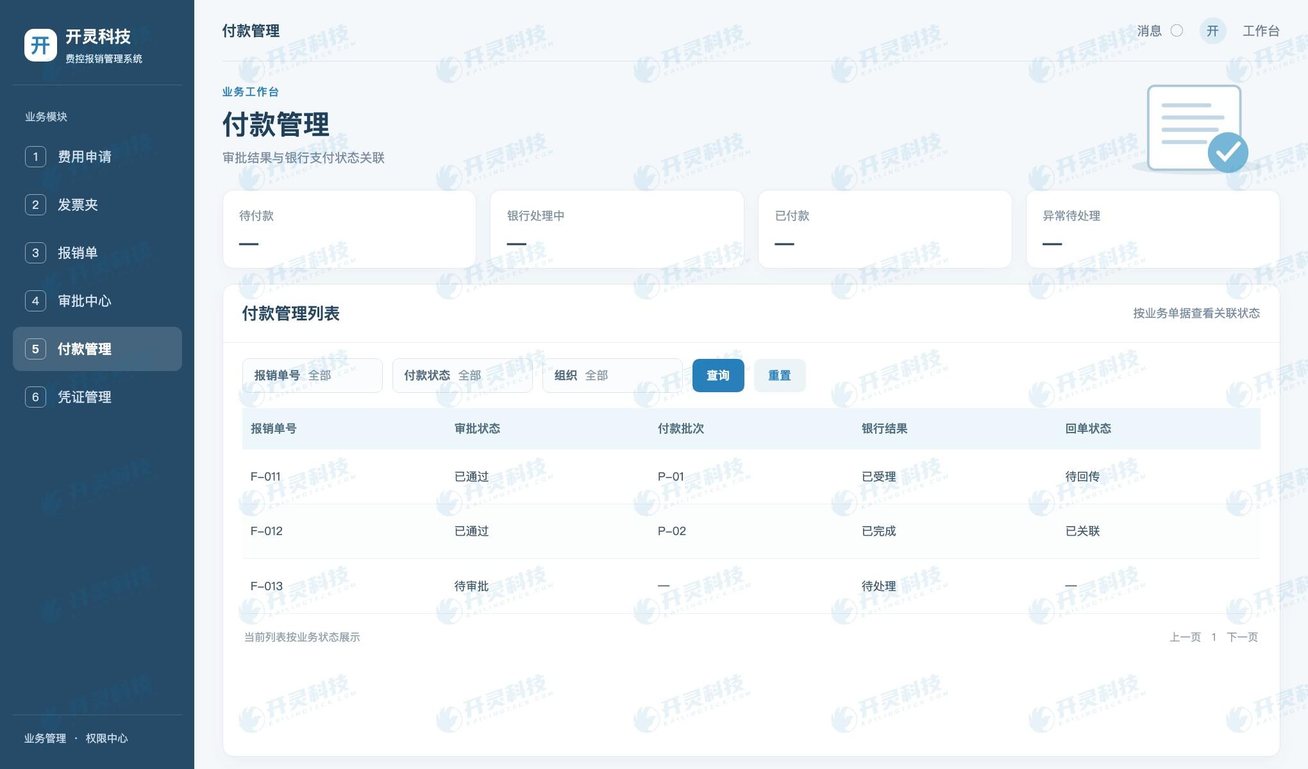The width and height of the screenshot is (1308, 769).
Task: Select the F-012 table row cell
Action: 267,531
